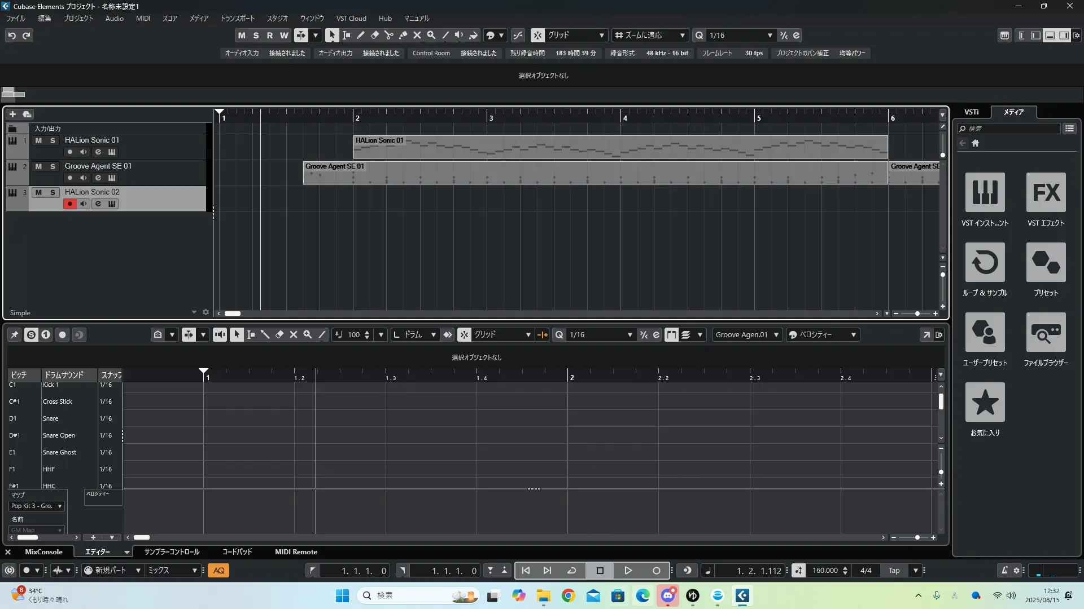This screenshot has width=1084, height=609.
Task: Click the lower editor horizontal zoom slider
Action: [917, 537]
